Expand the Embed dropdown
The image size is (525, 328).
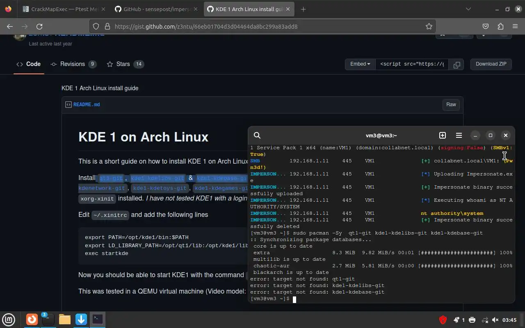click(360, 64)
